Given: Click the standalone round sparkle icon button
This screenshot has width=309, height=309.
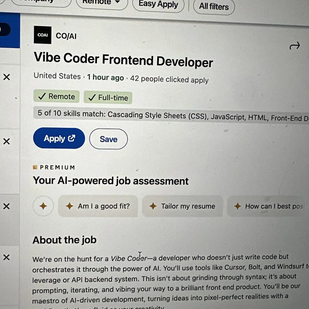Looking at the screenshot, I should pos(43,206).
